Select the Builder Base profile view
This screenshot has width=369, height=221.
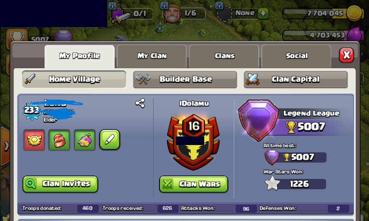[185, 79]
